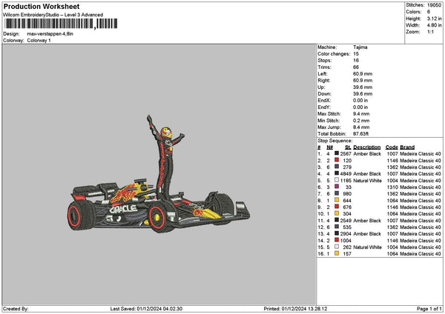Image resolution: width=445 pixels, height=314 pixels.
Task: Select the machine name Tajima
Action: 360,47
